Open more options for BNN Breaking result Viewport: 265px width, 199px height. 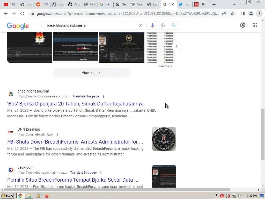click(57, 134)
